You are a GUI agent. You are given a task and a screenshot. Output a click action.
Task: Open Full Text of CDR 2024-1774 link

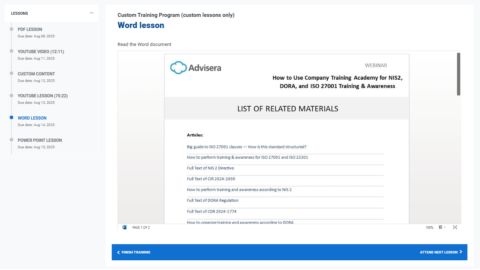[212, 211]
